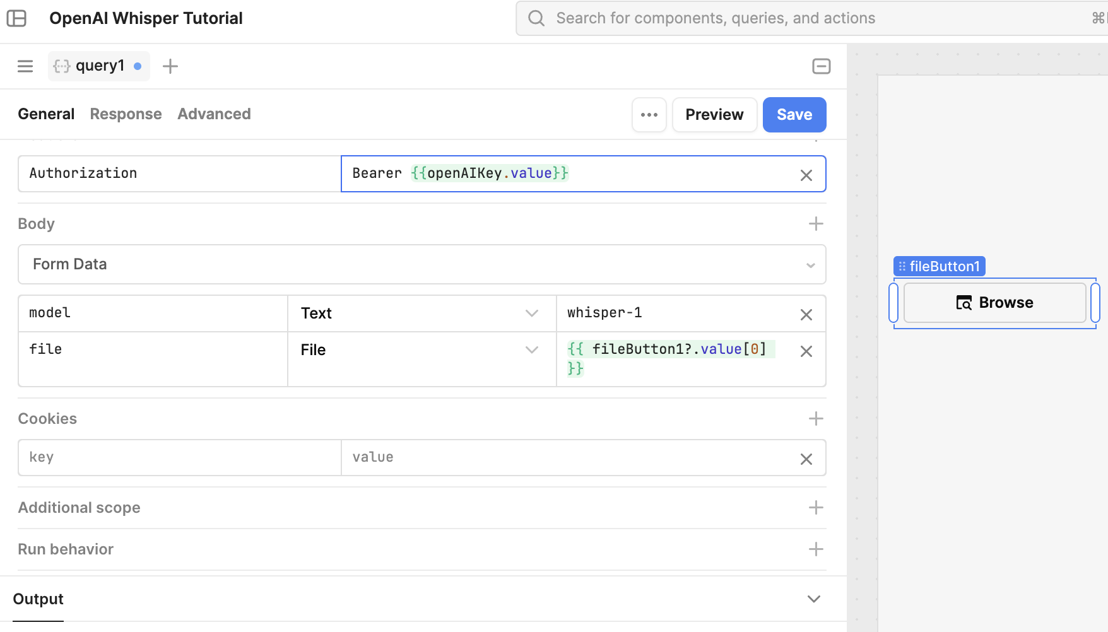Image resolution: width=1108 pixels, height=632 pixels.
Task: Remove the empty cookies row
Action: tap(806, 459)
